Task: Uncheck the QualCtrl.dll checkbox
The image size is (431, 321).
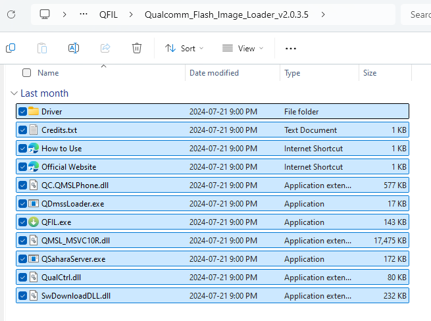Action: click(22, 278)
